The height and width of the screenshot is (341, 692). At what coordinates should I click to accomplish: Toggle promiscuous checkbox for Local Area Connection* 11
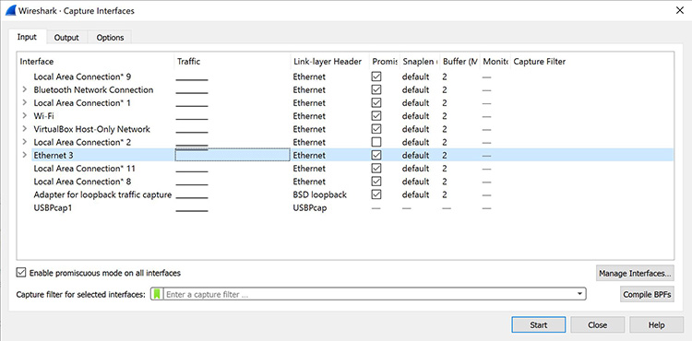coord(376,169)
